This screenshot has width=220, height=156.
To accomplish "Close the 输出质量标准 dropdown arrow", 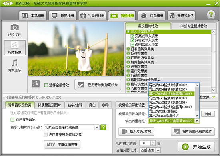I will pos(197,121).
